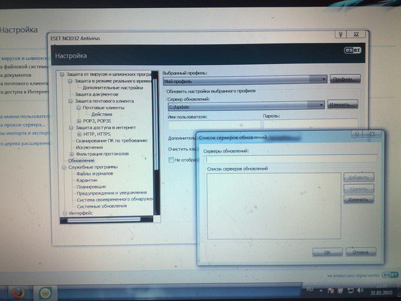
Task: Confirm server list dialog with OK
Action: coord(327,252)
